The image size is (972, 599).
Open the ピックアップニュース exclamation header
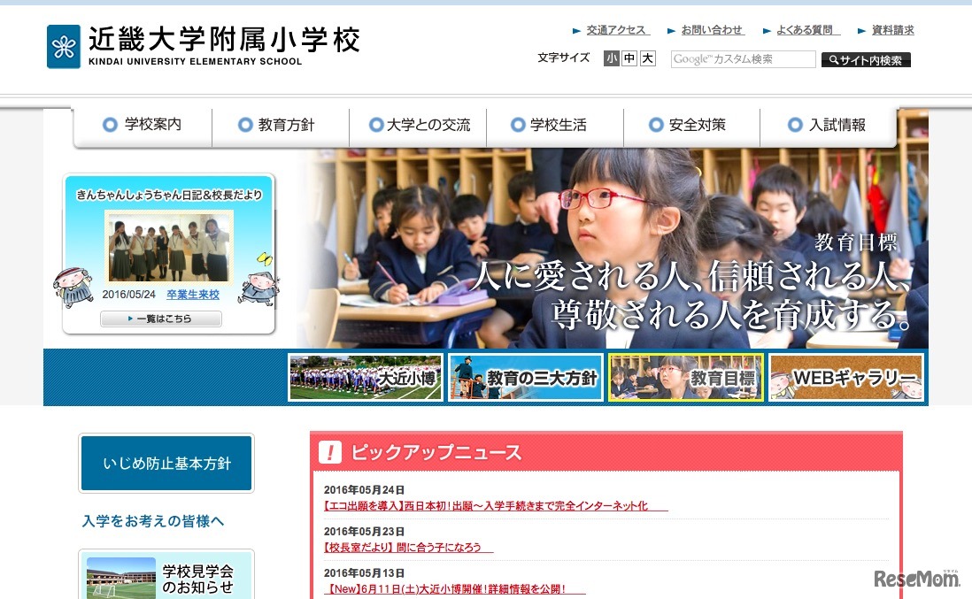click(x=329, y=452)
